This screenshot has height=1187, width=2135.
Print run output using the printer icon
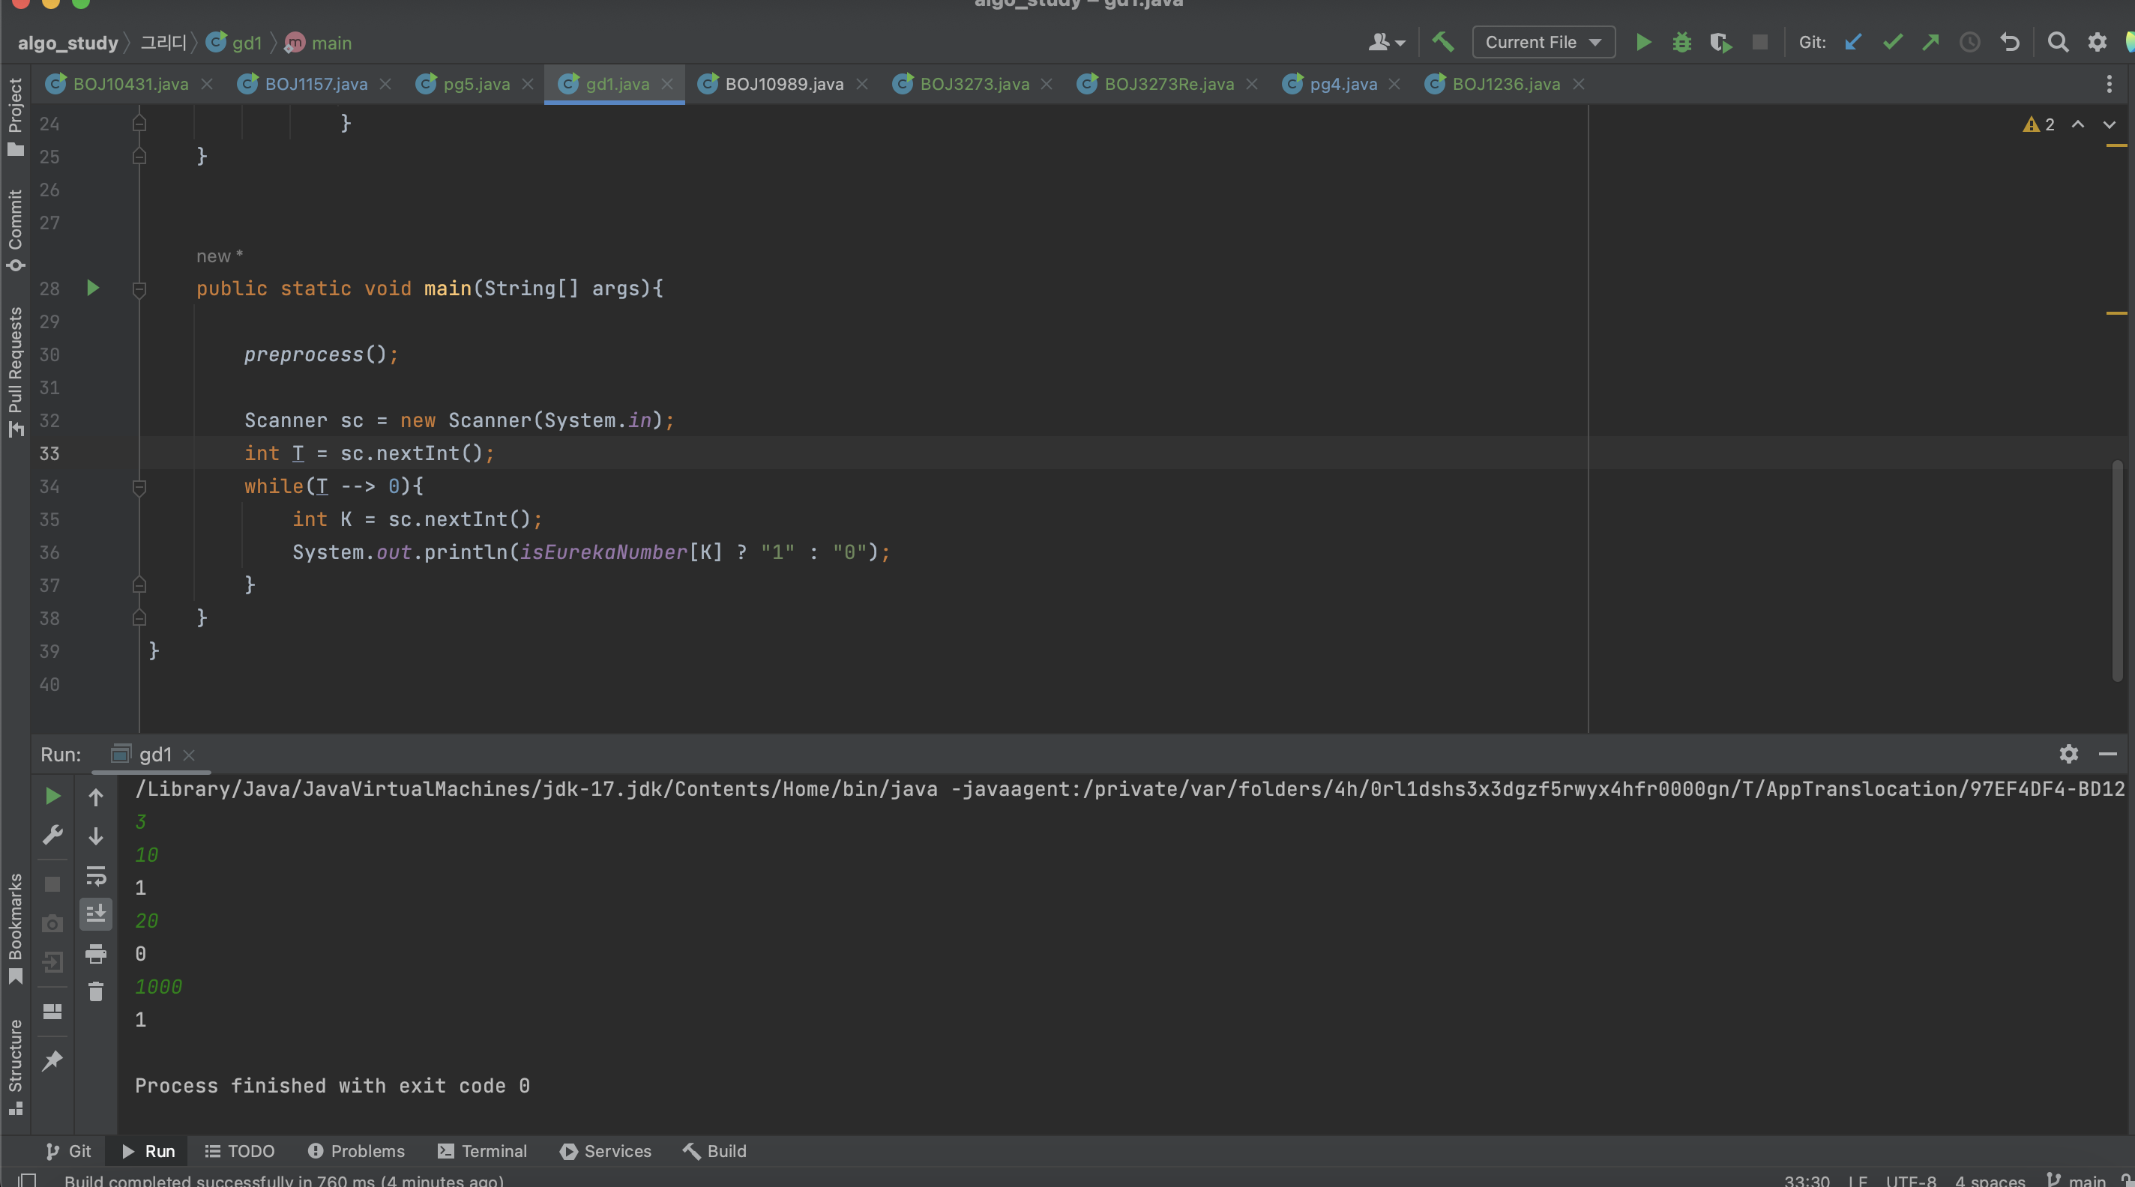point(96,953)
